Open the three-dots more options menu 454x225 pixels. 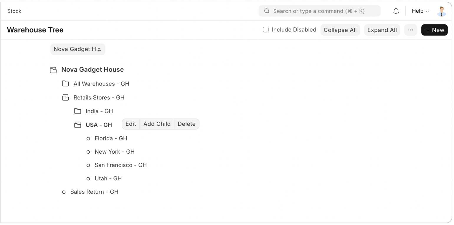tap(410, 30)
